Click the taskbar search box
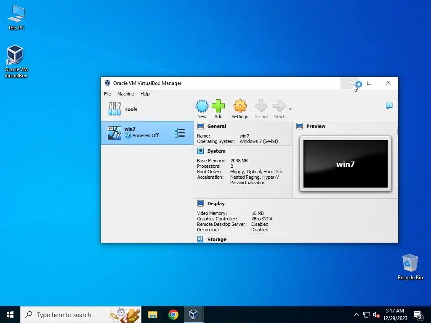Viewport: 431px width, 323px height. (81, 315)
